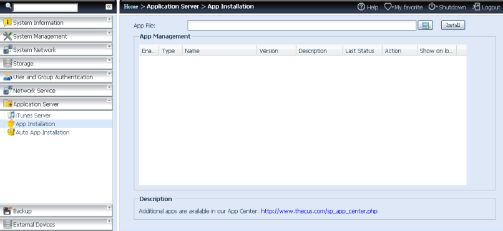Sort by the Enabled column header
This screenshot has width=503, height=231.
tap(149, 51)
